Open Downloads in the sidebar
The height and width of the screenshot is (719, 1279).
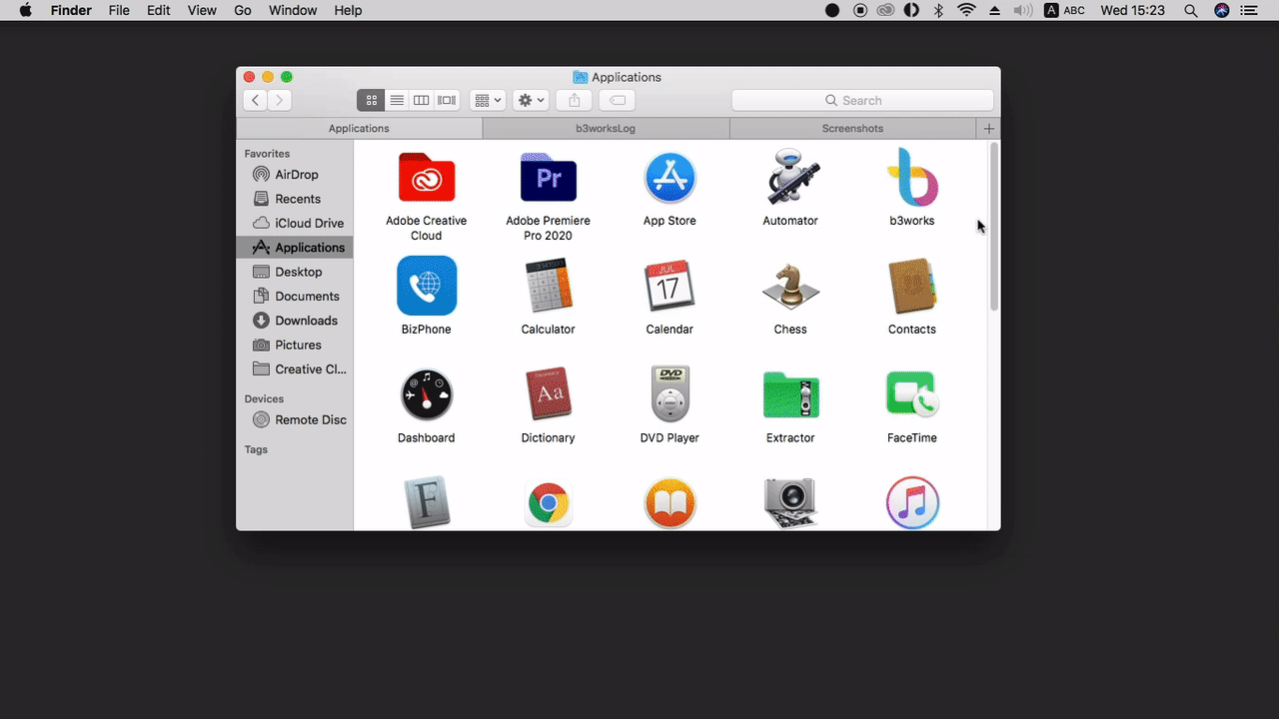(295, 321)
